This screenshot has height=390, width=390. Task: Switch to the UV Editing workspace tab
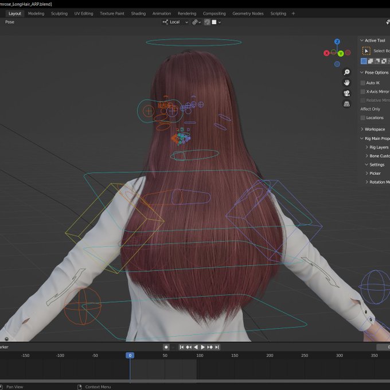[x=84, y=13]
